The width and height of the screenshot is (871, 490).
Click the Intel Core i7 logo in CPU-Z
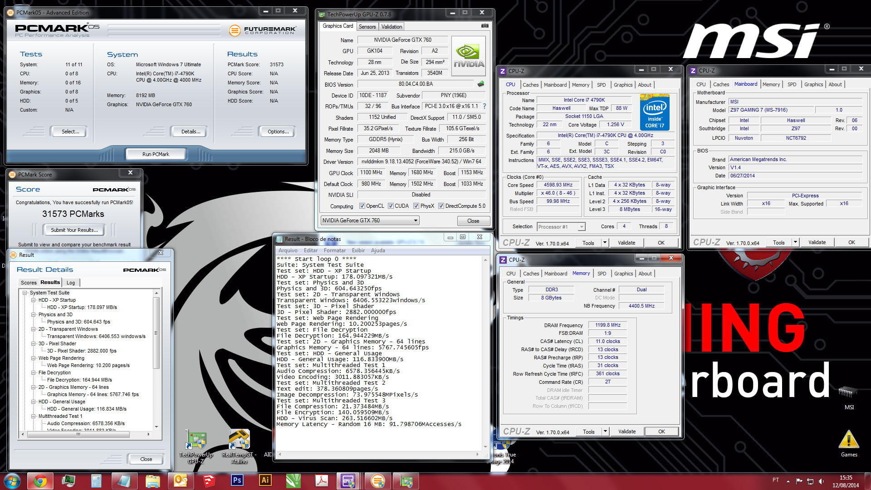pos(655,112)
